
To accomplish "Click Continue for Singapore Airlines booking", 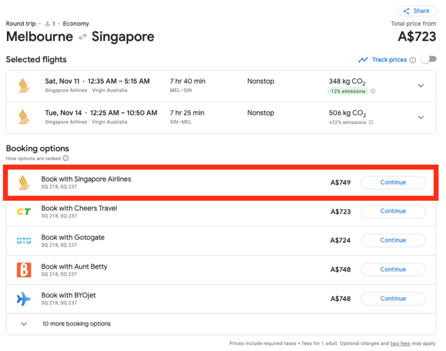I will [x=393, y=183].
